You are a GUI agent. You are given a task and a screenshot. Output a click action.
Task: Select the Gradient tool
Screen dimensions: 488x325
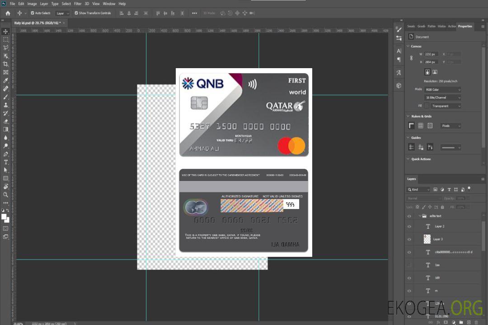pos(5,130)
